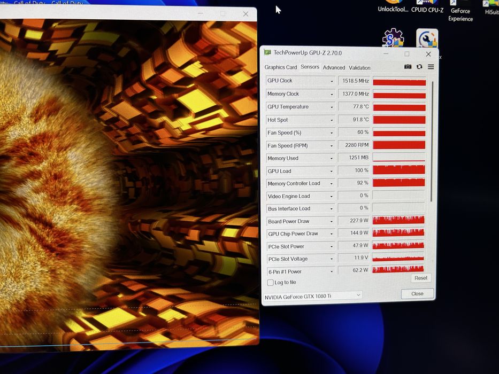Click the GPU-Z refresh icon

(x=419, y=67)
